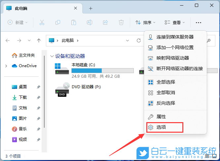Select 添加一个网络位置 menu item

pyautogui.click(x=175, y=47)
